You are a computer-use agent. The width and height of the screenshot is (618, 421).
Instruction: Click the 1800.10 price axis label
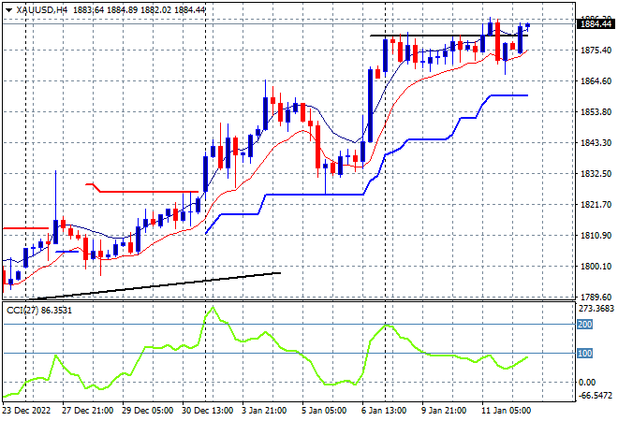click(596, 267)
